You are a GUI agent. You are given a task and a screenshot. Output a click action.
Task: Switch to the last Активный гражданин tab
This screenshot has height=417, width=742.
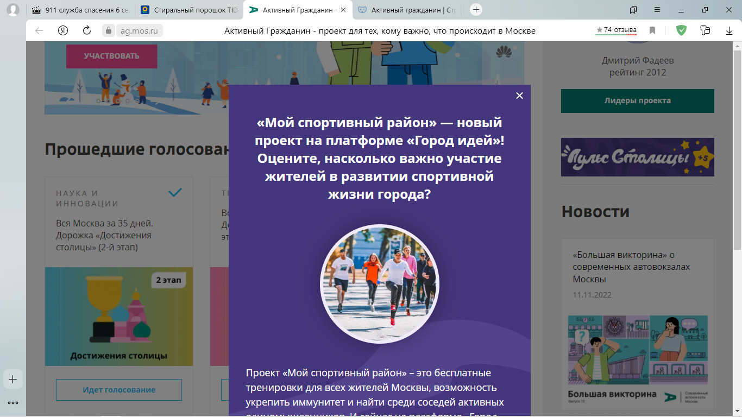(406, 10)
